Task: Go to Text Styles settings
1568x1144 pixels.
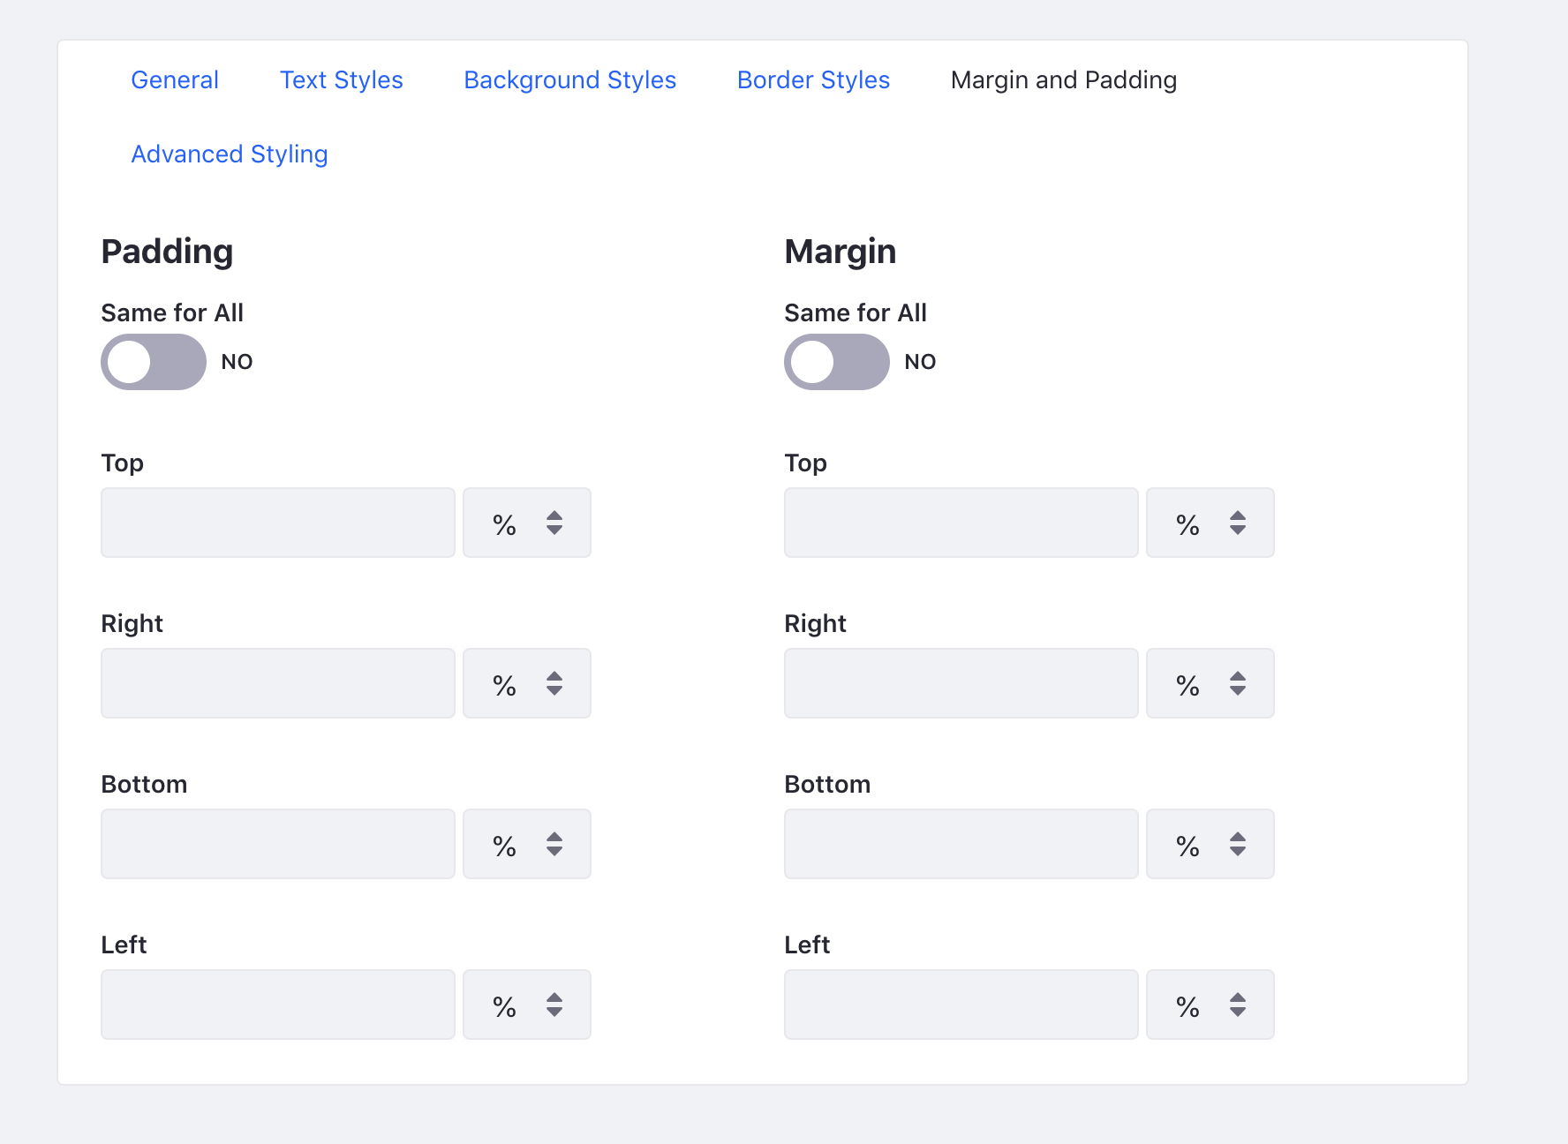Action: [341, 79]
